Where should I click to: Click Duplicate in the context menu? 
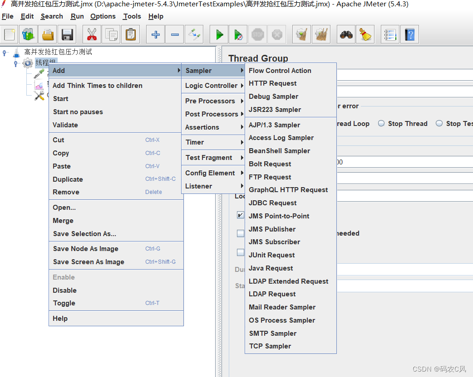[x=116, y=179]
